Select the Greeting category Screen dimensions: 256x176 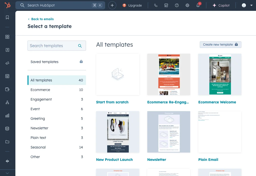pyautogui.click(x=57, y=119)
